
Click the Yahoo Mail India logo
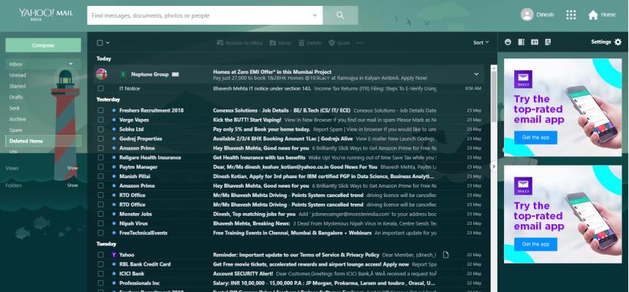pos(46,15)
